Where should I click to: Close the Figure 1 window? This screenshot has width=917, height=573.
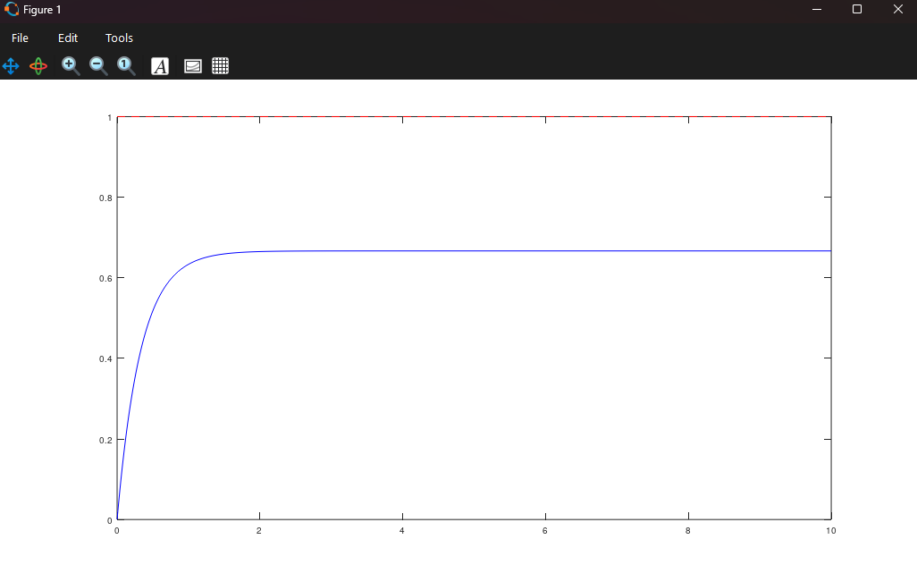point(897,9)
